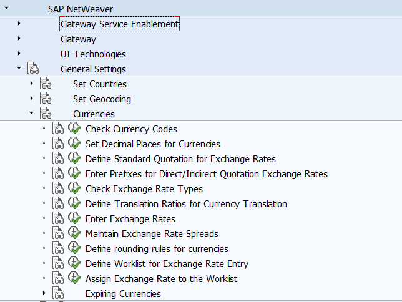
Task: Select Set Decimal Places for Currencies text
Action: click(x=153, y=144)
